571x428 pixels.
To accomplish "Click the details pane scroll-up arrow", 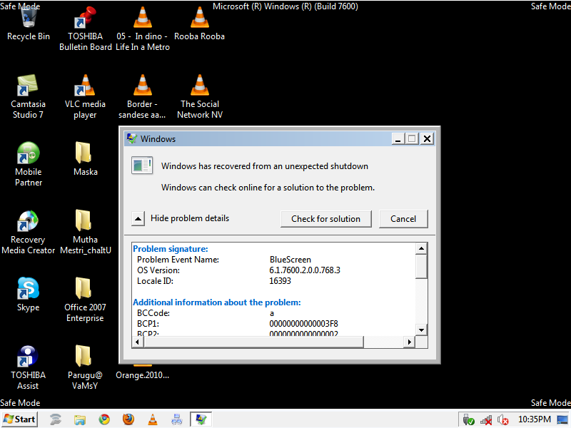I will [x=421, y=248].
